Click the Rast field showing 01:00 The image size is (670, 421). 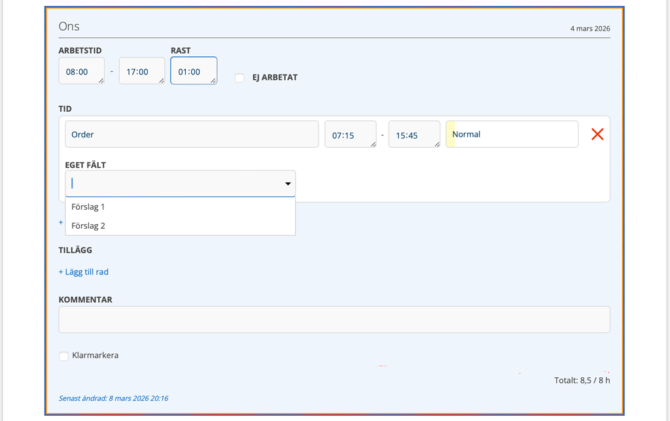coord(192,71)
